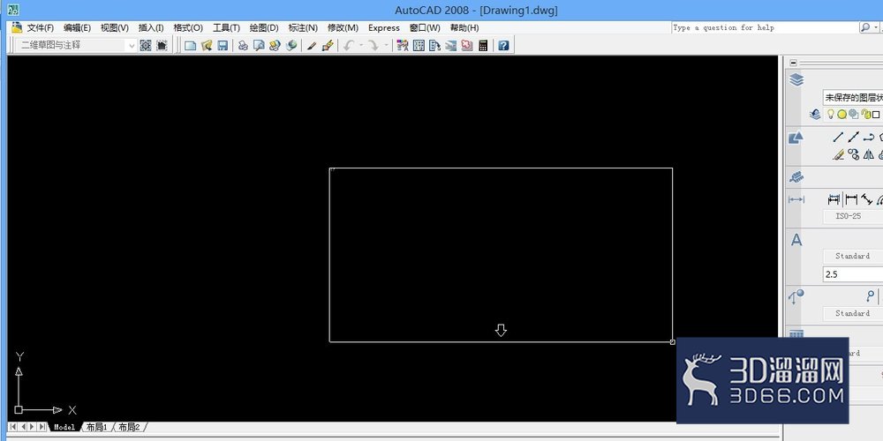The width and height of the screenshot is (883, 441).
Task: Click the Annotation Scaling panel icon
Action: pyautogui.click(x=796, y=177)
